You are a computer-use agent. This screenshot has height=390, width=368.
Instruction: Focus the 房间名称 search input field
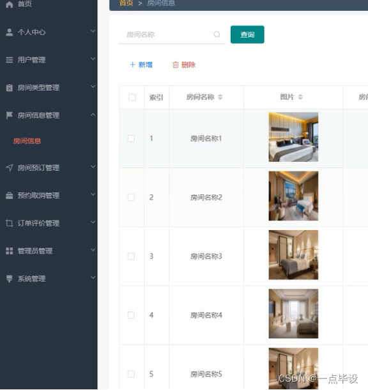172,35
